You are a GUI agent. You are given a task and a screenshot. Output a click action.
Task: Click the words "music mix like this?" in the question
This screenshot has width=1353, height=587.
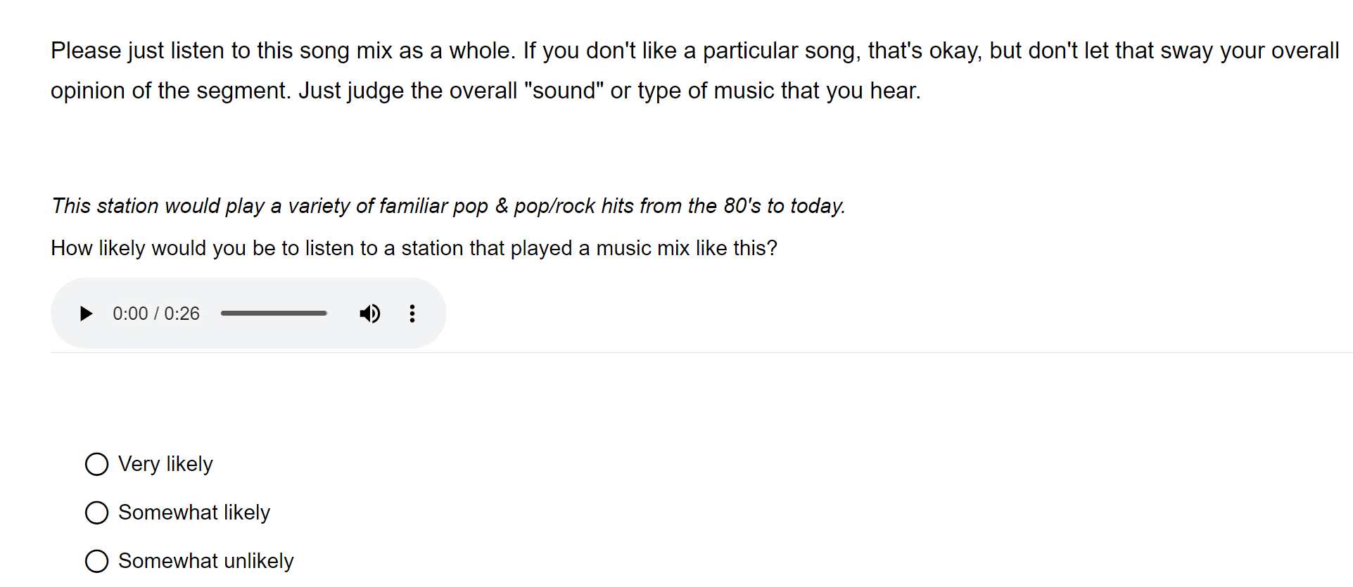pos(687,248)
